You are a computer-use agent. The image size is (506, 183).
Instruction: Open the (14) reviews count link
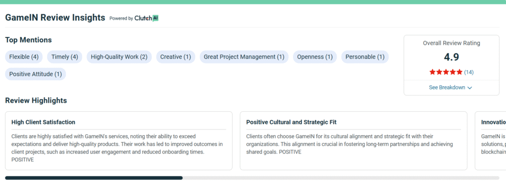[x=469, y=72]
